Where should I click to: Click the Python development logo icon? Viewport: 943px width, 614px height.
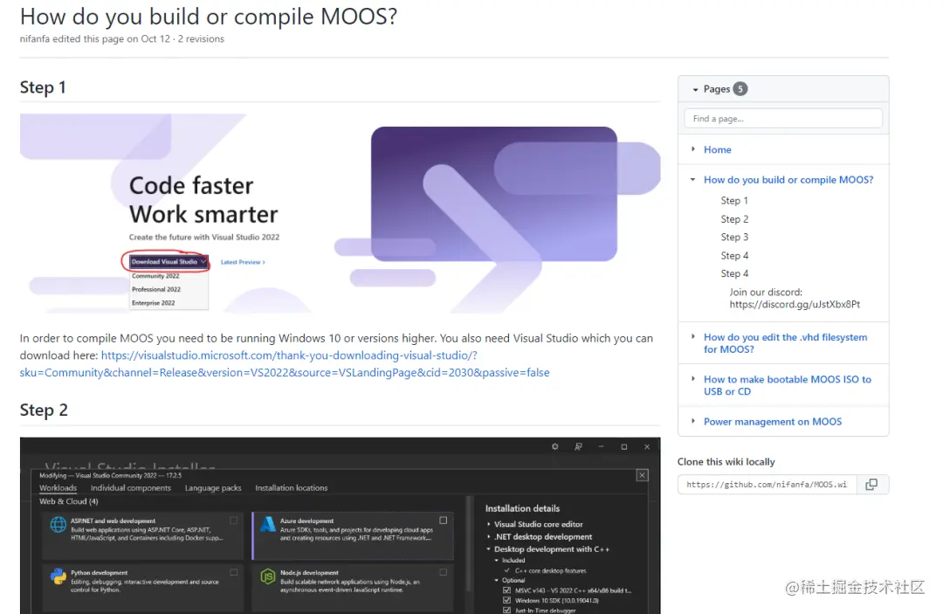pos(59,576)
